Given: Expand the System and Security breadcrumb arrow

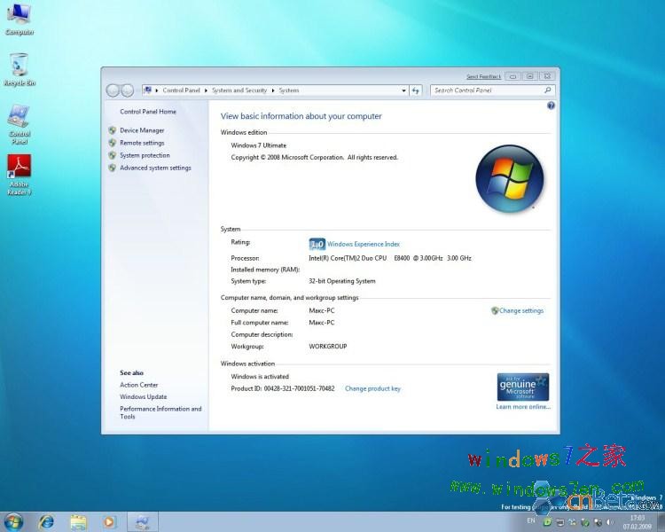Looking at the screenshot, I should coord(273,90).
